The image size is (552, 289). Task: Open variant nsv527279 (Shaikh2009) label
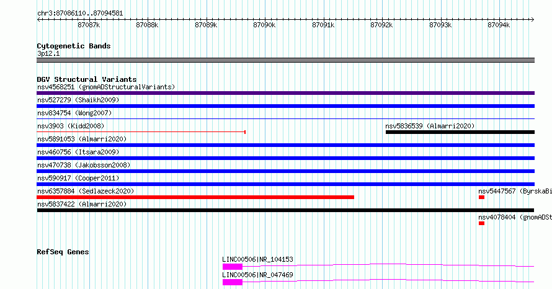(78, 100)
